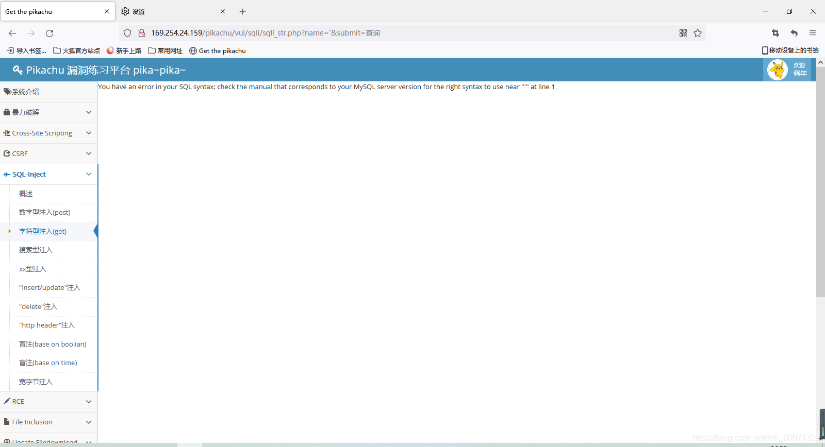Click the 火狐官方站点 bookmark folder
This screenshot has width=825, height=447.
pos(76,50)
